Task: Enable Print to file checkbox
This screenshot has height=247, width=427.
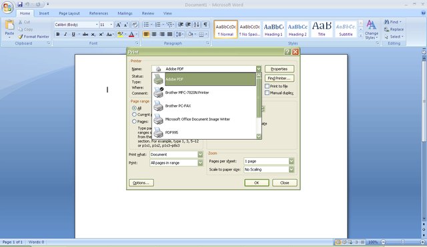Action: coord(267,86)
